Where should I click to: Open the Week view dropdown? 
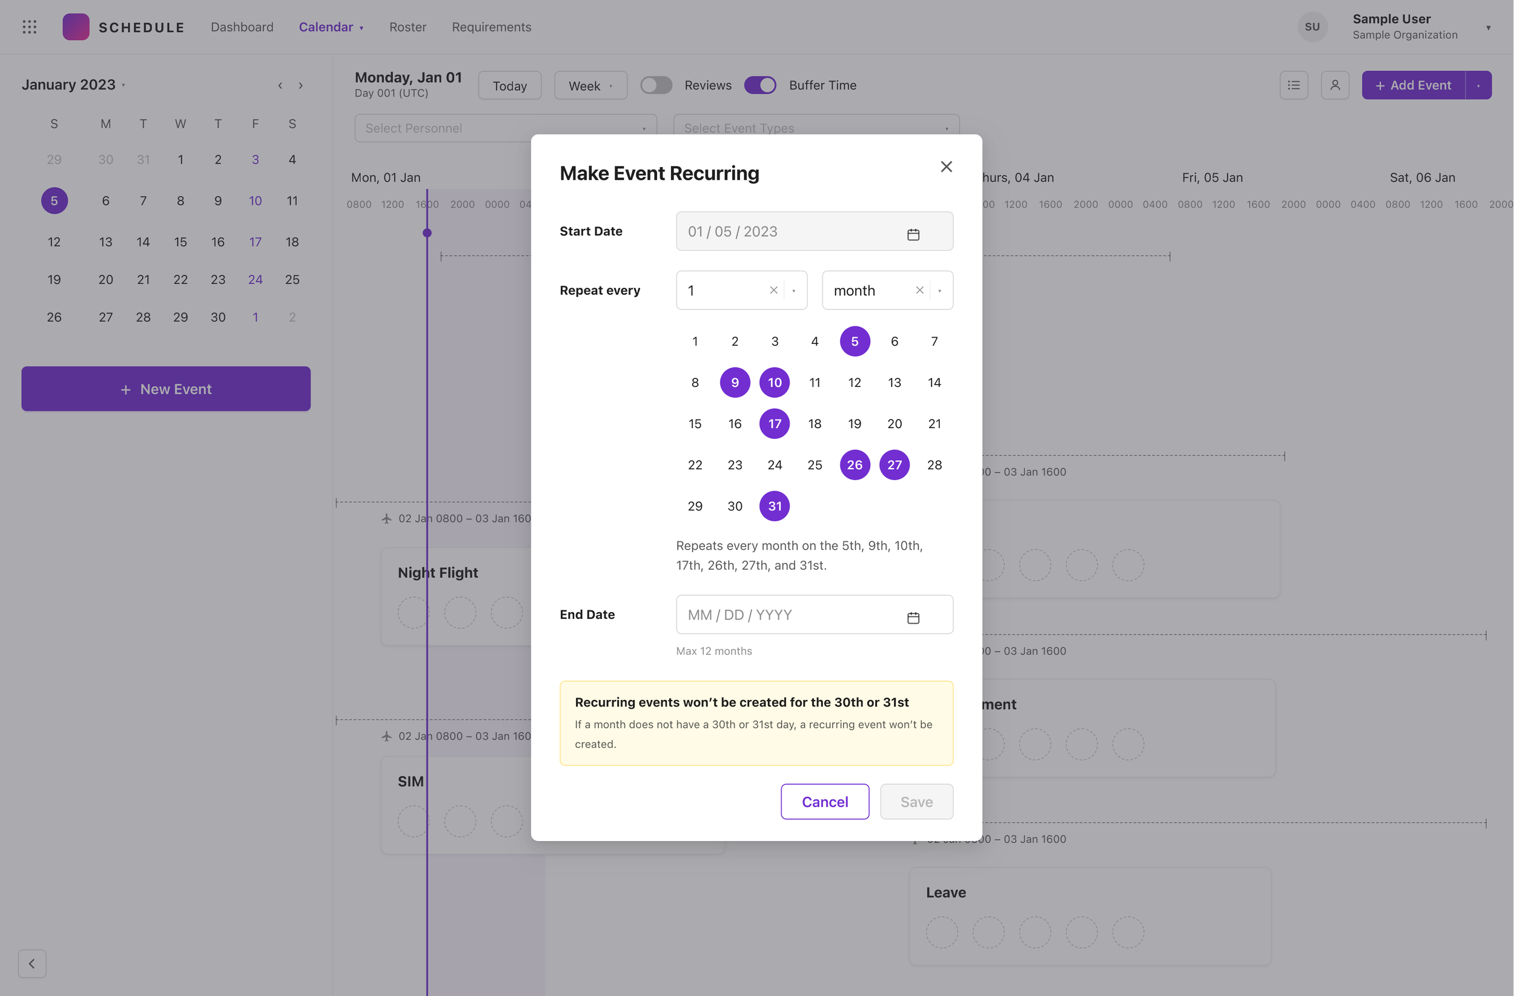(590, 85)
